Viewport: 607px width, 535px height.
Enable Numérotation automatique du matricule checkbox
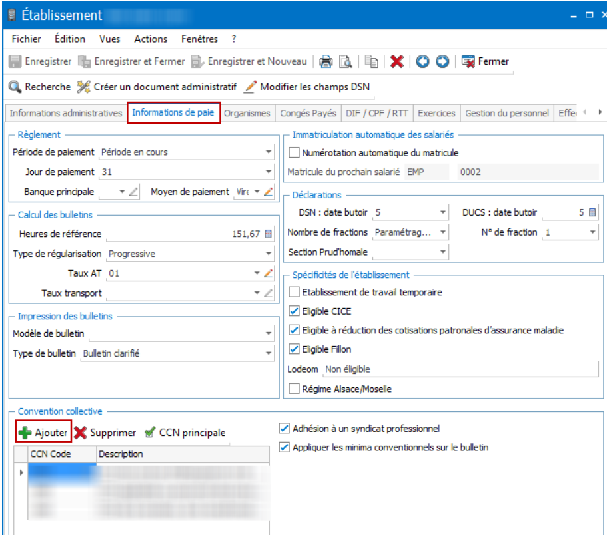[295, 152]
